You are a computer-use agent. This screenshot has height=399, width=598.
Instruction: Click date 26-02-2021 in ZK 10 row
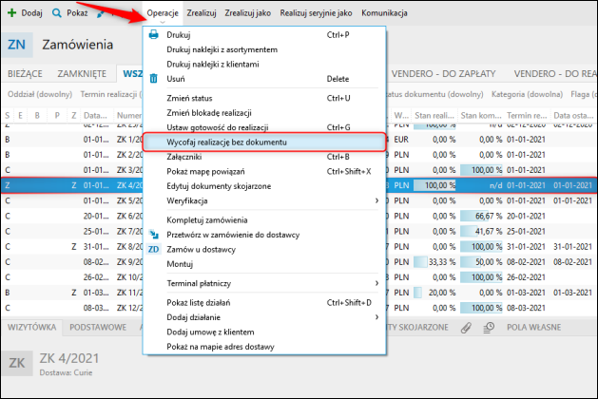pos(526,277)
